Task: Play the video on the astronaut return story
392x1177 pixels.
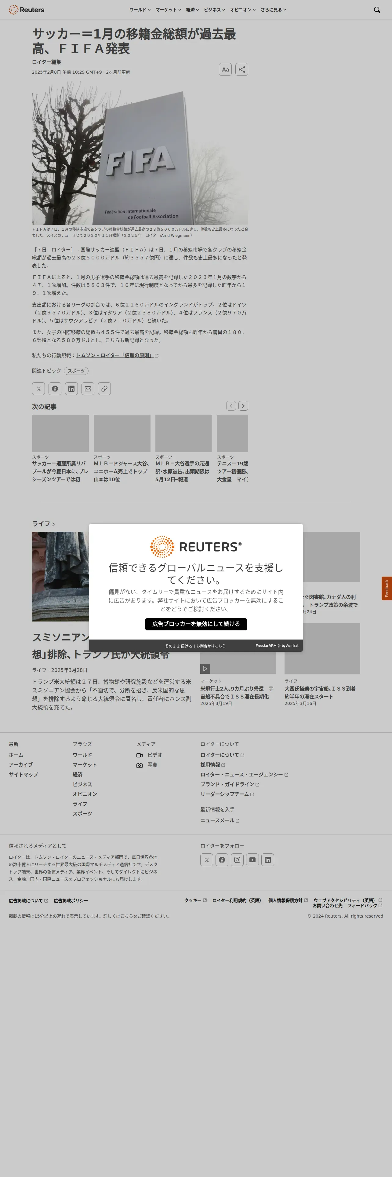Action: [x=205, y=669]
